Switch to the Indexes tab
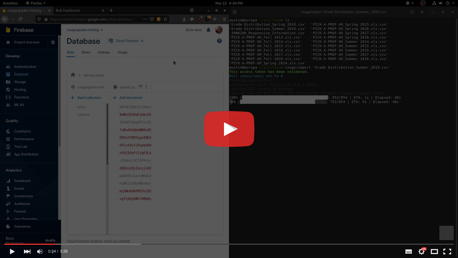Screen dimensions: 458x258 coord(104,52)
